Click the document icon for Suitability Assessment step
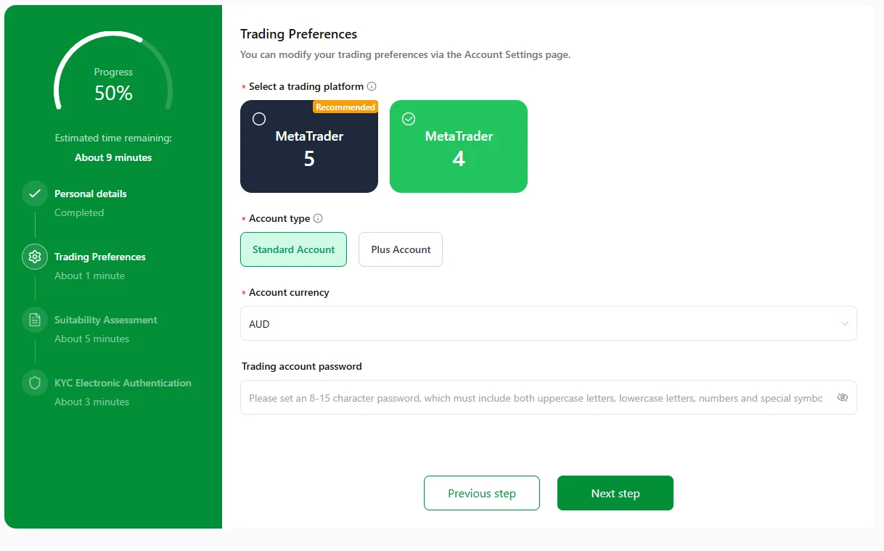The width and height of the screenshot is (884, 551). [x=35, y=320]
